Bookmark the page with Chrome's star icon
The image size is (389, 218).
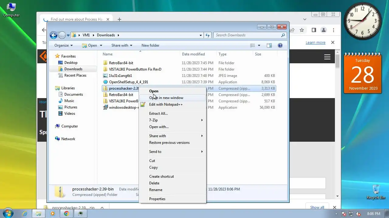coord(302,30)
